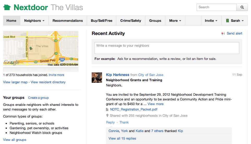Image resolution: width=251 pixels, height=144 pixels.
Task: Click the green map marker in The Villas
Action: tap(30, 48)
